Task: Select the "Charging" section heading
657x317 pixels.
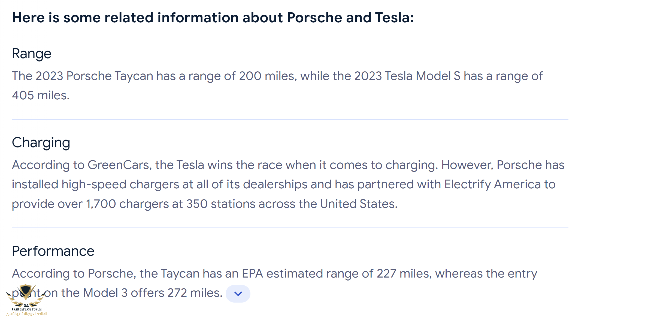Action: pos(41,143)
